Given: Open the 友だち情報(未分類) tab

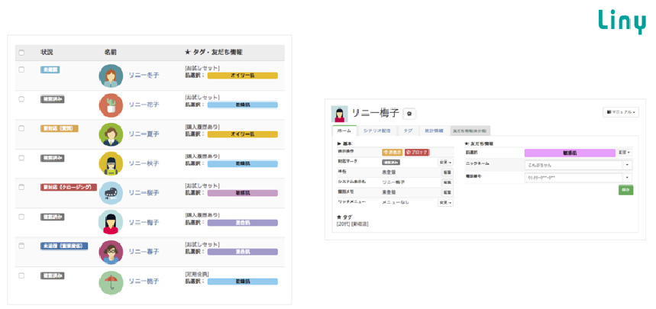Looking at the screenshot, I should tap(470, 131).
